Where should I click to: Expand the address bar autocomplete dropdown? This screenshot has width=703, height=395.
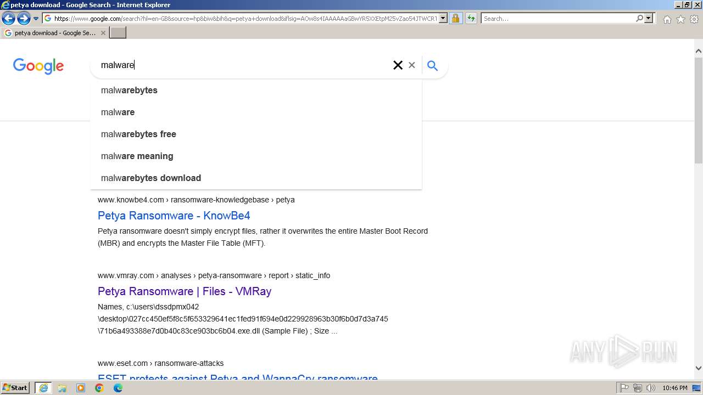tap(443, 19)
